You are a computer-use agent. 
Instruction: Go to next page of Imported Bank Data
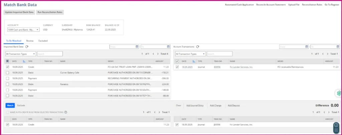(x=158, y=54)
